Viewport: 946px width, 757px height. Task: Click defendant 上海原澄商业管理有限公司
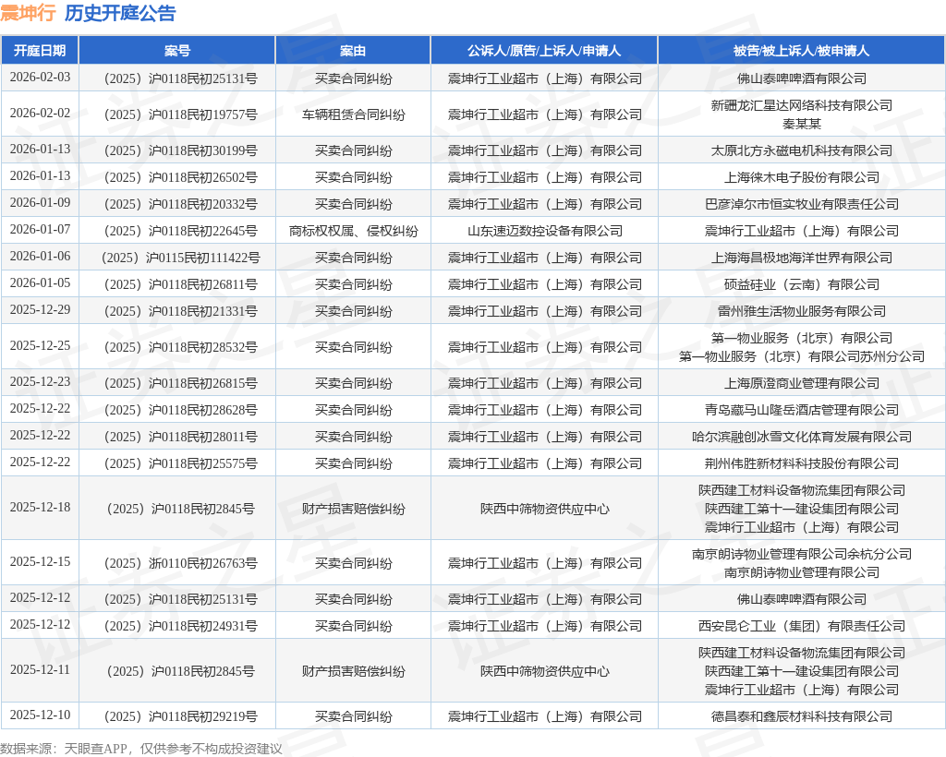802,383
